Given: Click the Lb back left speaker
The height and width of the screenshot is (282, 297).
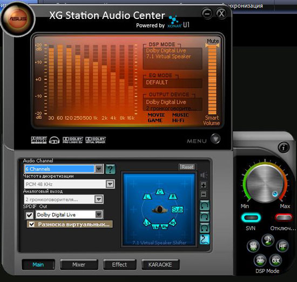Looking at the screenshot, I should pos(156,227).
